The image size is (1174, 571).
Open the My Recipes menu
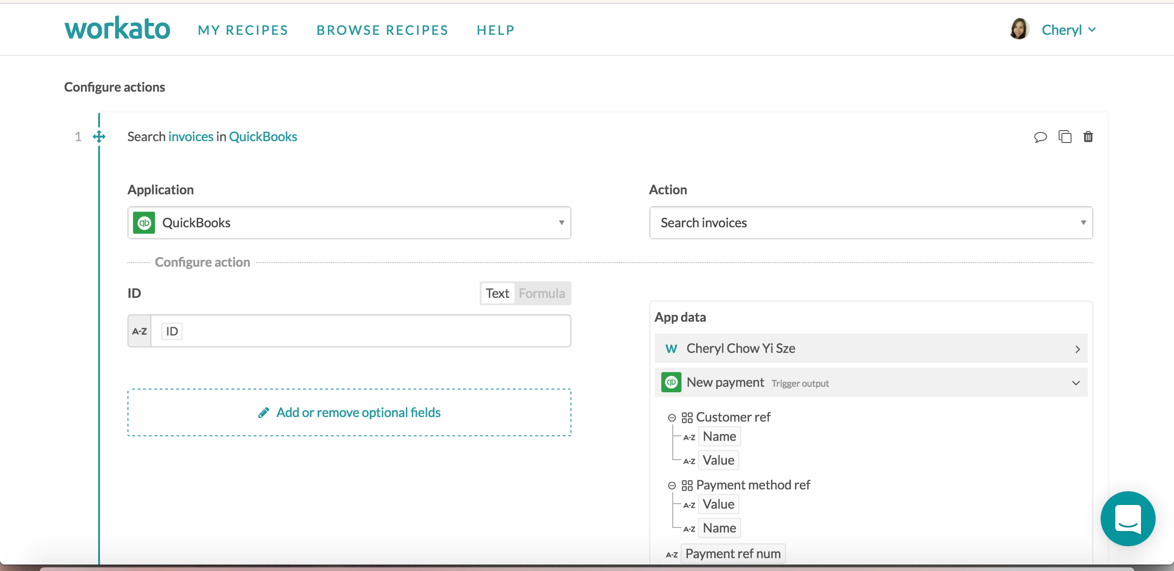pyautogui.click(x=243, y=30)
